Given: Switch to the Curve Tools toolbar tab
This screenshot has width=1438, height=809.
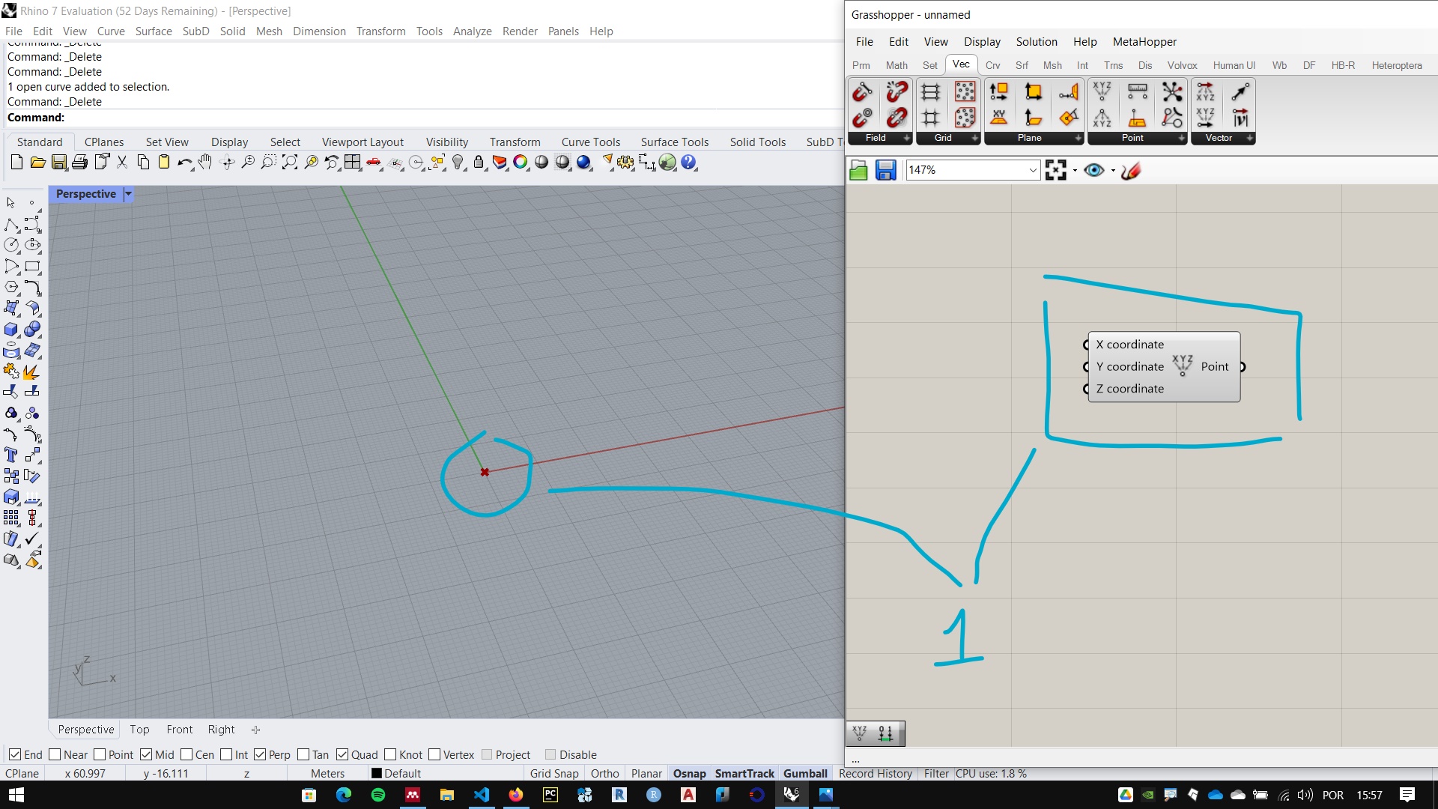Looking at the screenshot, I should coord(591,142).
